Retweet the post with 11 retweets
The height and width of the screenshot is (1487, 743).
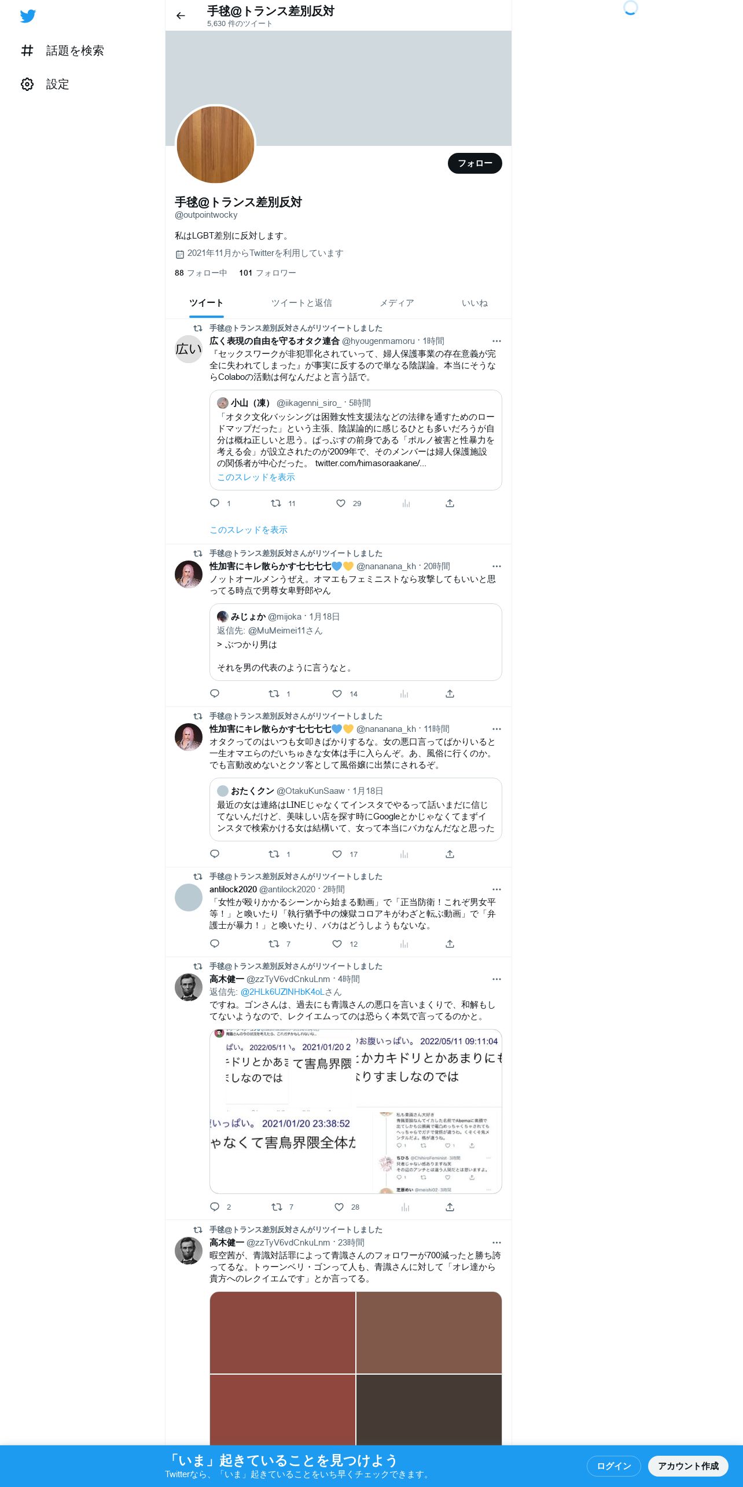[x=276, y=503]
